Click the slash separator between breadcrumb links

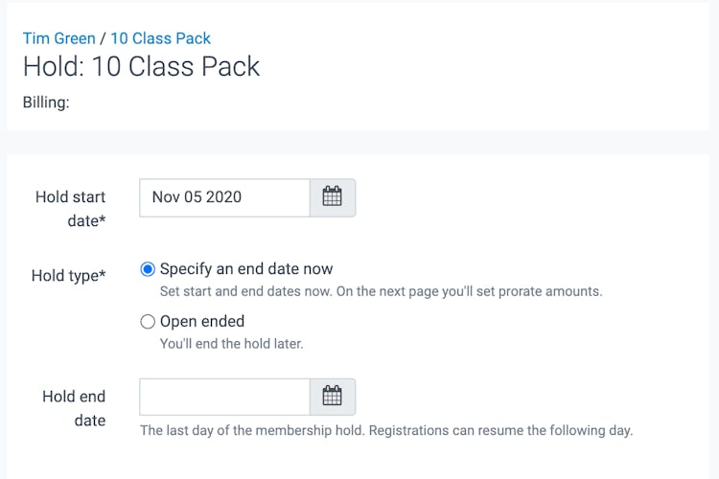click(103, 38)
